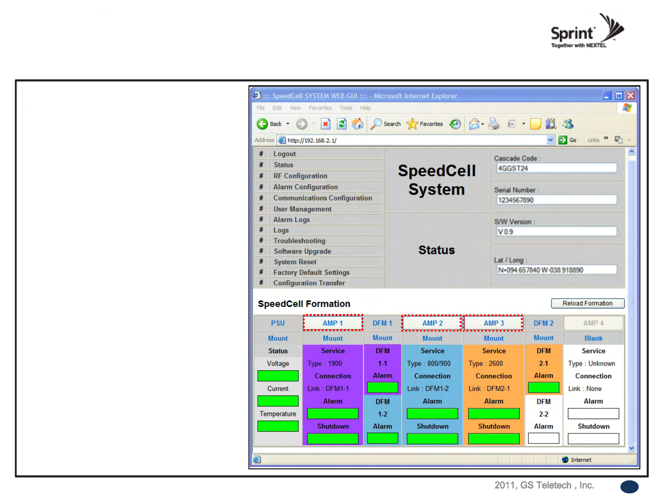This screenshot has width=662, height=497.
Task: Click the Print icon in the toolbar
Action: [494, 124]
